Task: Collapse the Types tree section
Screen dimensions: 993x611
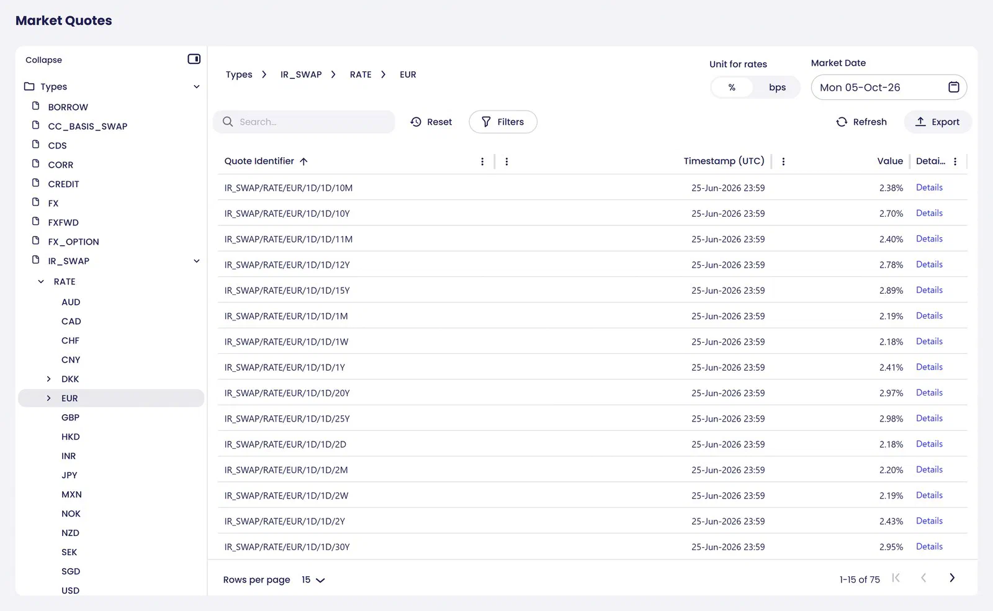Action: [x=197, y=87]
